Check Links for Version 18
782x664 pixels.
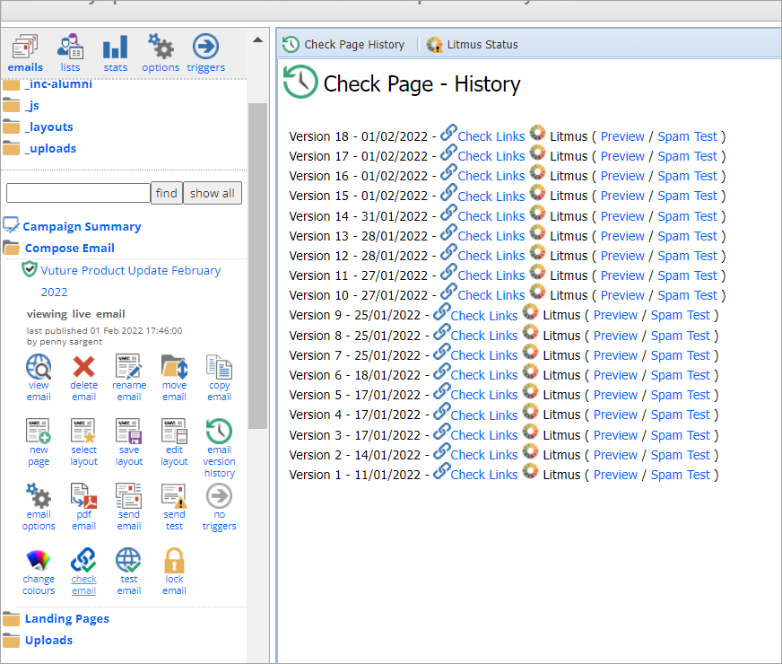[491, 136]
